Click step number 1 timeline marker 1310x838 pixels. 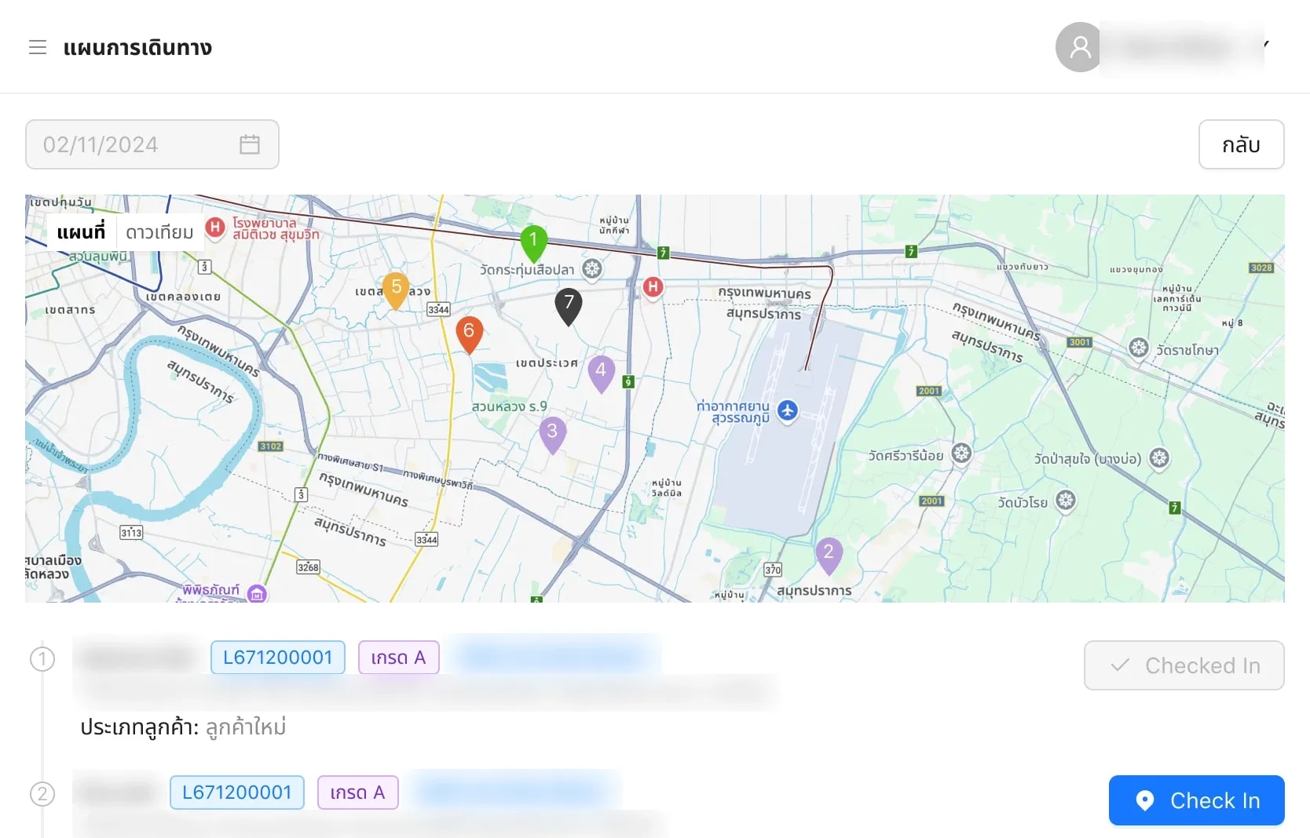pyautogui.click(x=42, y=659)
